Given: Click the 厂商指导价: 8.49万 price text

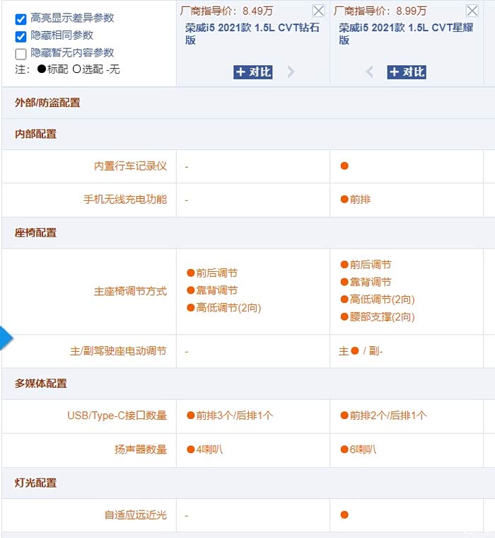Looking at the screenshot, I should click(226, 11).
